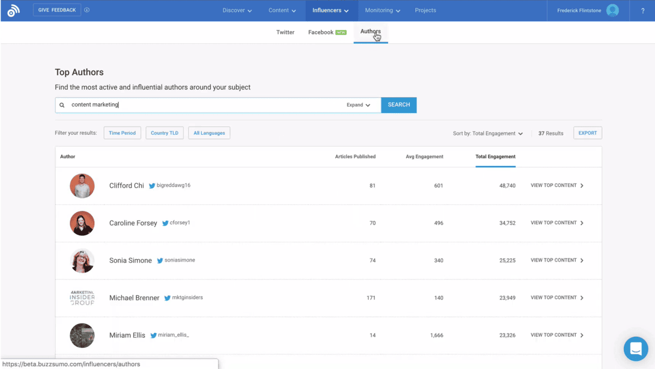
Task: Click Miriam Ellis profile thumbnail
Action: click(82, 335)
